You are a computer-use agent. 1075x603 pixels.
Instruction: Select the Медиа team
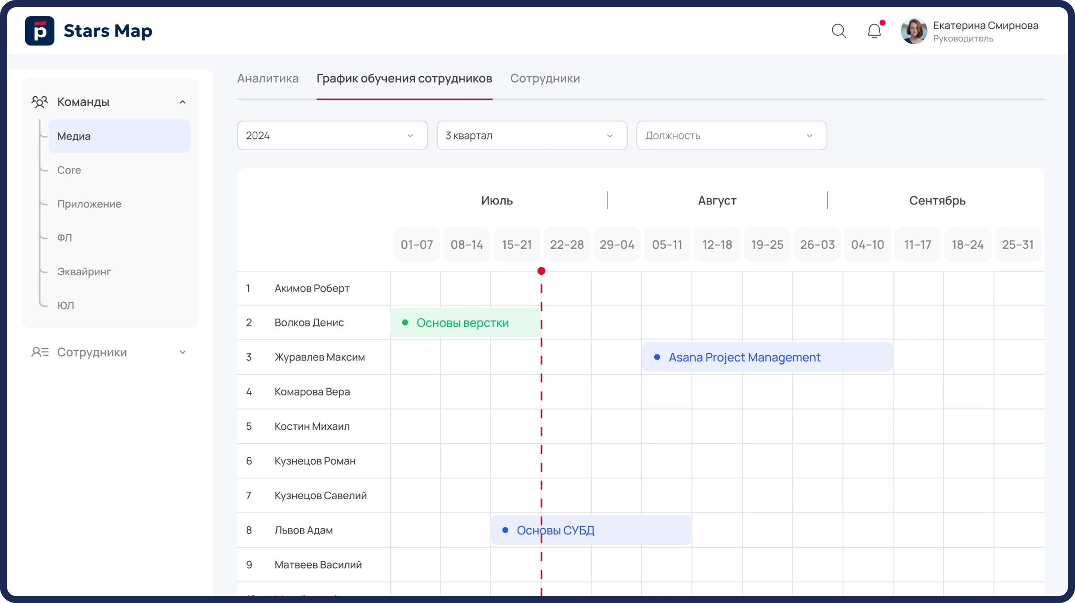click(x=119, y=136)
